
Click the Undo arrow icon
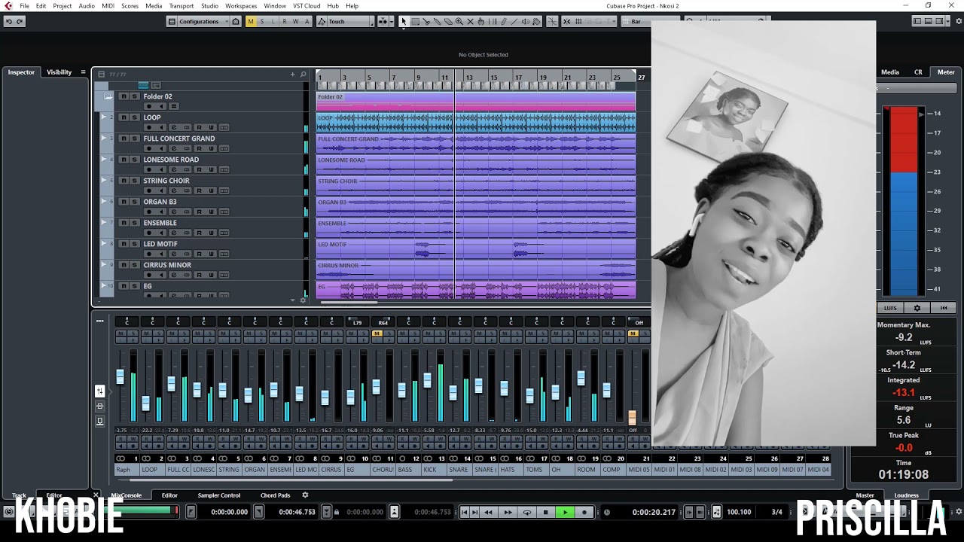pyautogui.click(x=9, y=21)
